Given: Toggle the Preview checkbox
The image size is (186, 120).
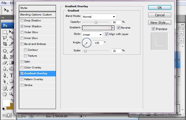Looking at the screenshot, I should pyautogui.click(x=153, y=29).
